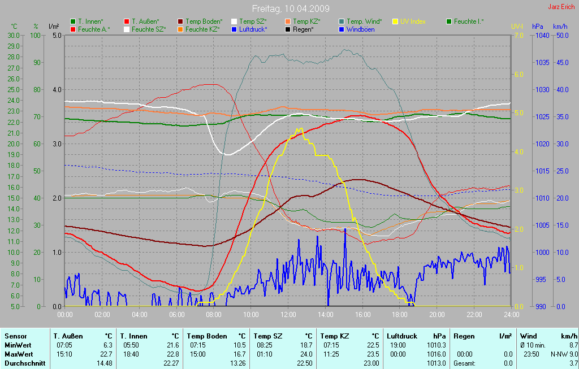
Task: Click the Jarz Erich author text
Action: 561,7
